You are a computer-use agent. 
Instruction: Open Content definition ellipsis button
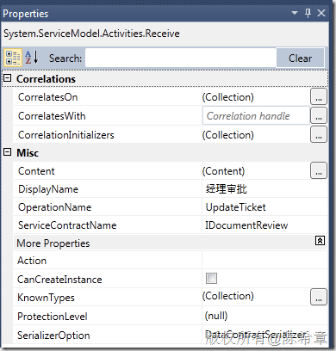coord(319,171)
